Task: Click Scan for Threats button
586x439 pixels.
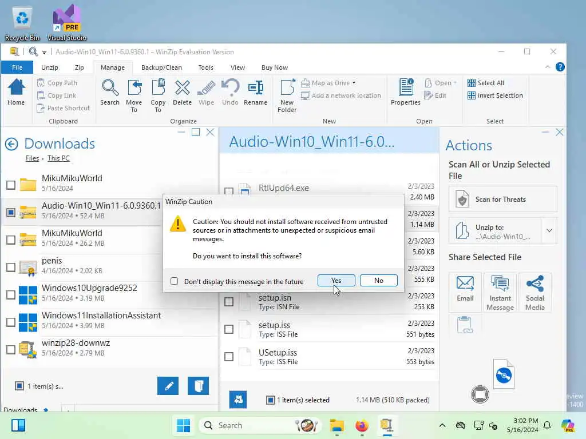Action: click(x=502, y=199)
